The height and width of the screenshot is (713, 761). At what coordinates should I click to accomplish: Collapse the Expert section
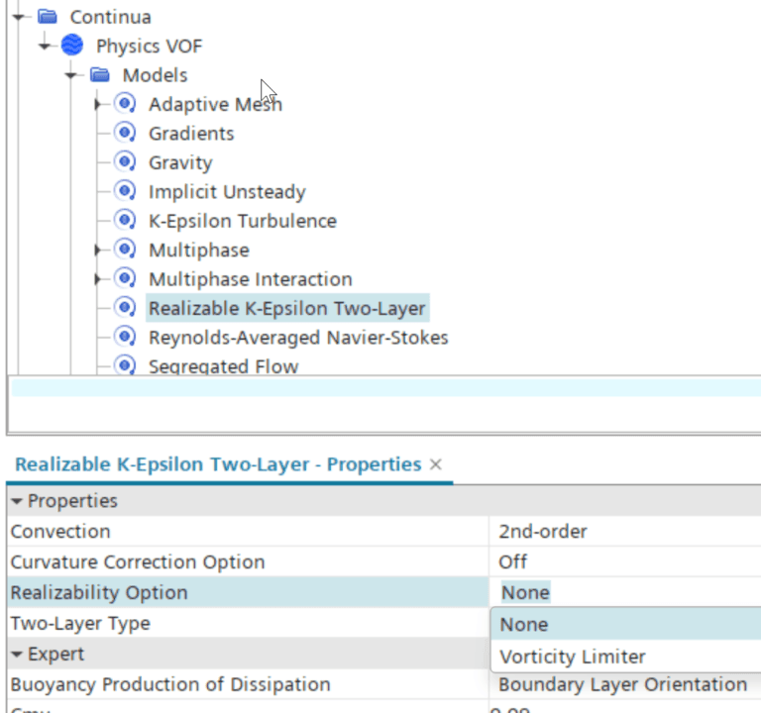[17, 655]
